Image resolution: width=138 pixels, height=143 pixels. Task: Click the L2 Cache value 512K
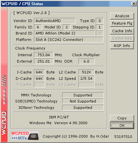pos(86,72)
